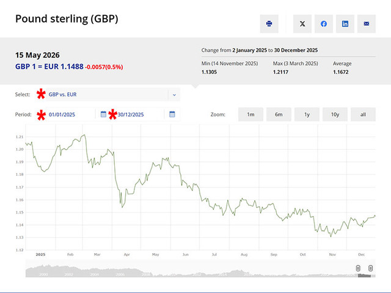The height and width of the screenshot is (293, 391).
Task: Share this page on Facebook
Action: click(x=324, y=24)
